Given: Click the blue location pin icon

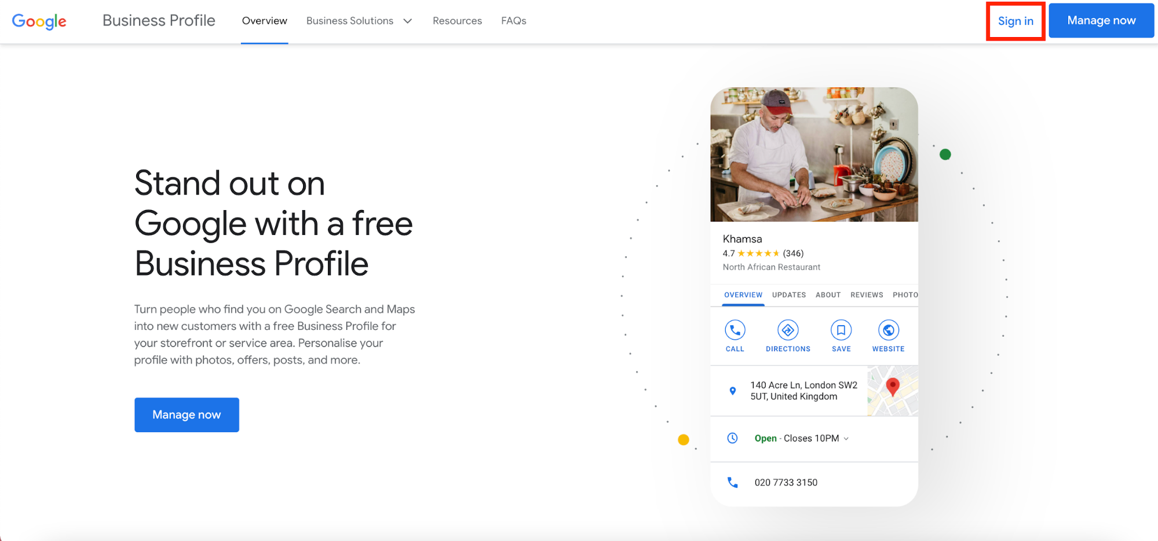Looking at the screenshot, I should [733, 391].
